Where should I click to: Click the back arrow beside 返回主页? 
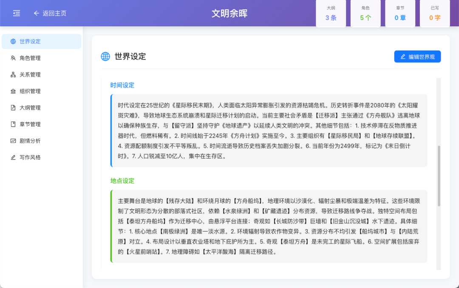(36, 13)
